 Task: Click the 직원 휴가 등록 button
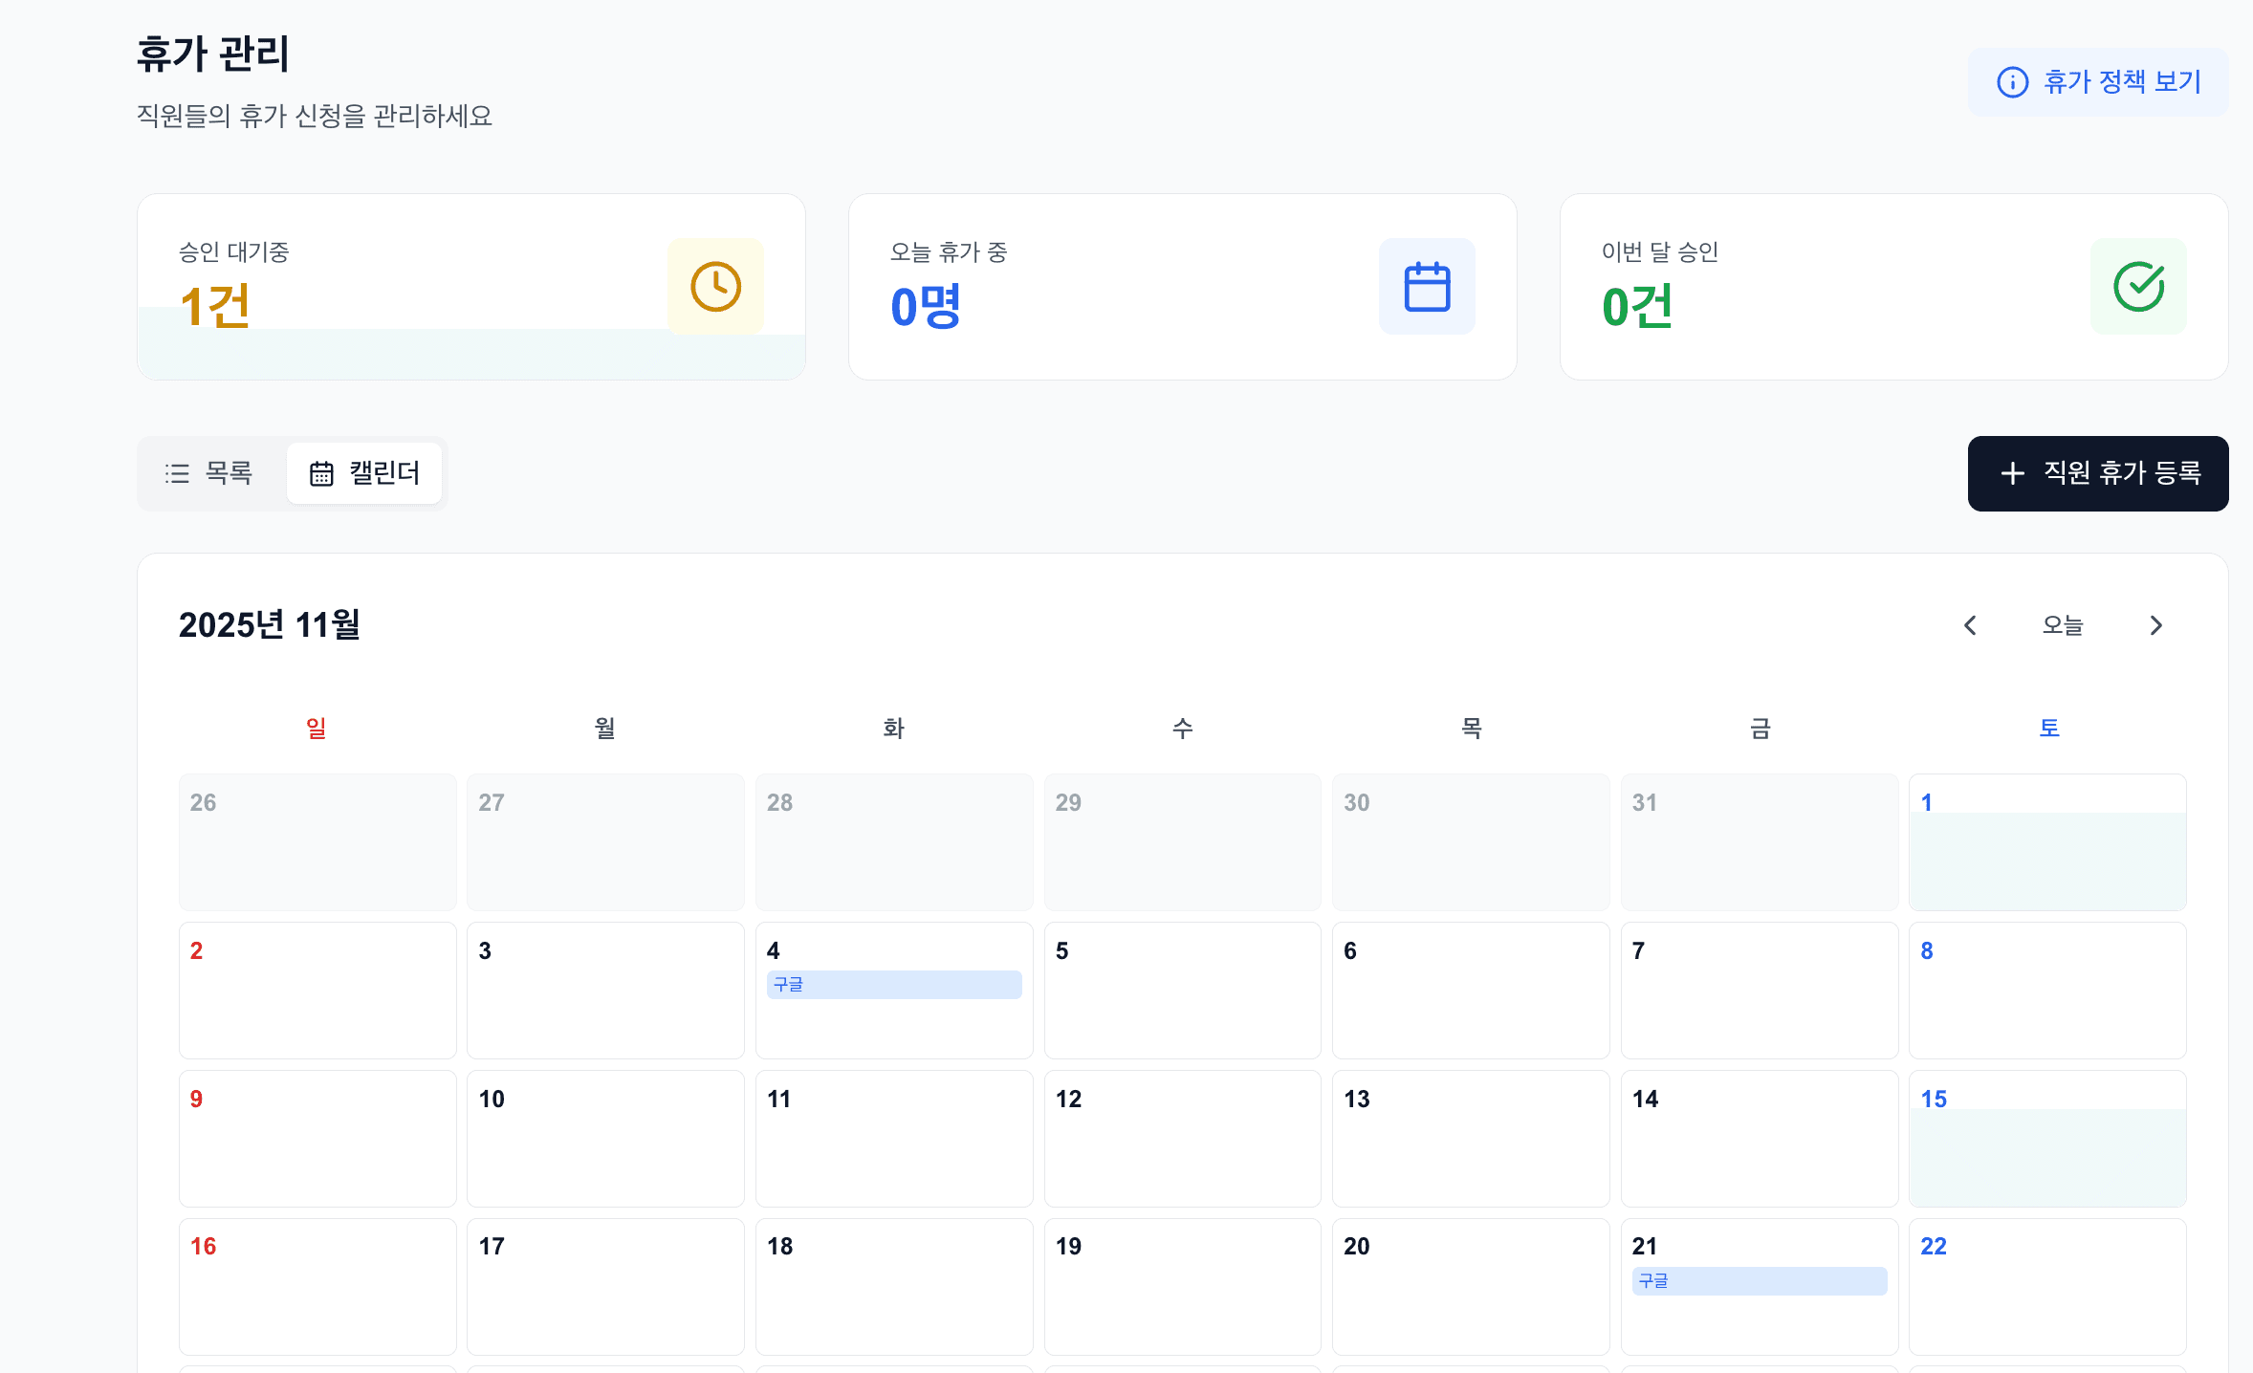tap(2098, 473)
